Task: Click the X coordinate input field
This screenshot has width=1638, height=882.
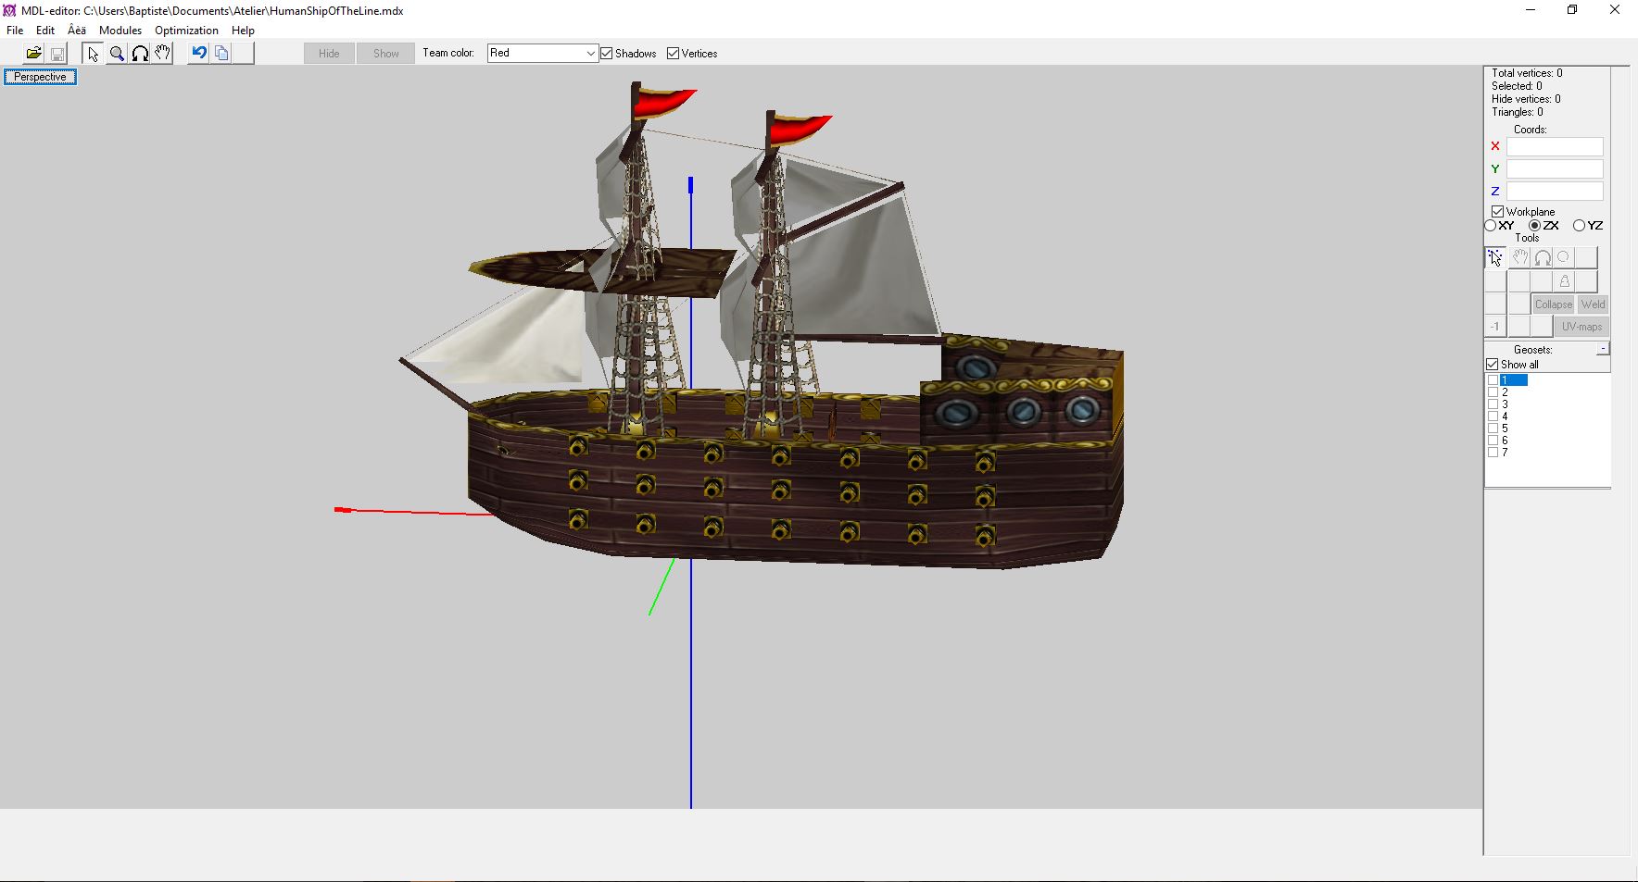Action: click(x=1555, y=146)
